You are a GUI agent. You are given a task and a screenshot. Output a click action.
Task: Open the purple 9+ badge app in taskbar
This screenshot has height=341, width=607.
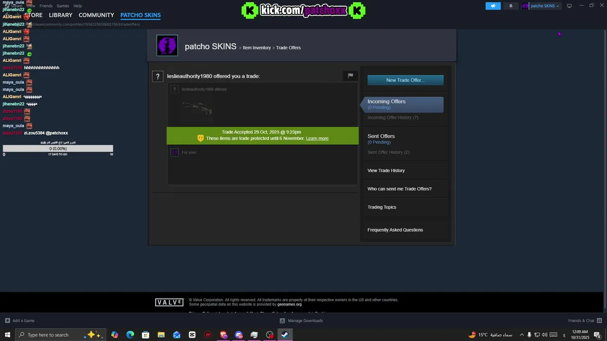point(239,335)
